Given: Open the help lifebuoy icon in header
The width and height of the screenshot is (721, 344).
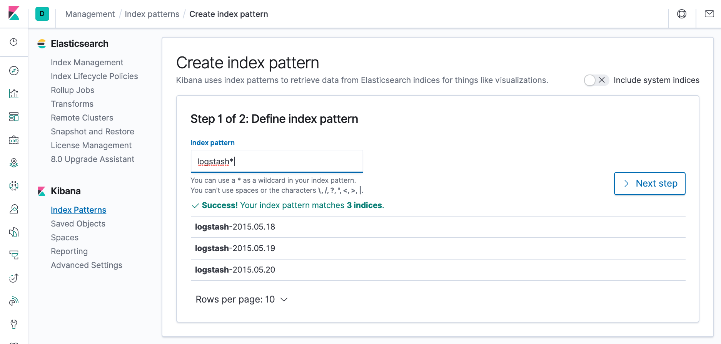Looking at the screenshot, I should 682,14.
